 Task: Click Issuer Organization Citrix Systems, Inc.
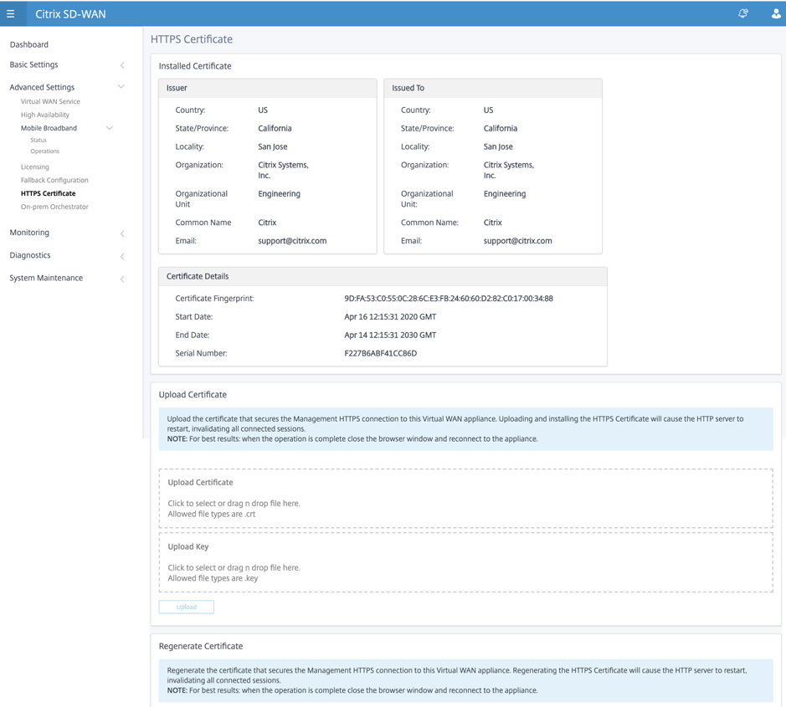click(x=283, y=171)
